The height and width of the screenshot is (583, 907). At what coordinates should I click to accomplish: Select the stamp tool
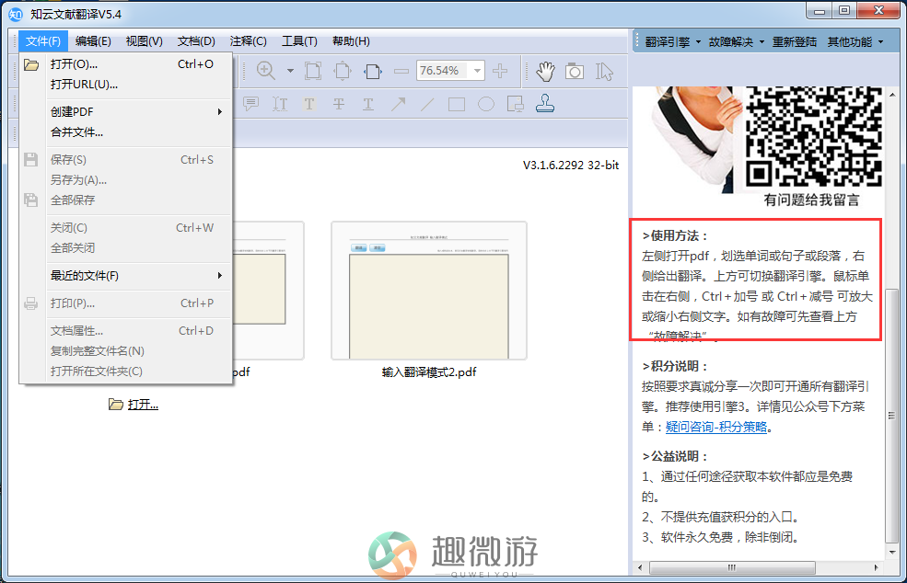point(545,103)
